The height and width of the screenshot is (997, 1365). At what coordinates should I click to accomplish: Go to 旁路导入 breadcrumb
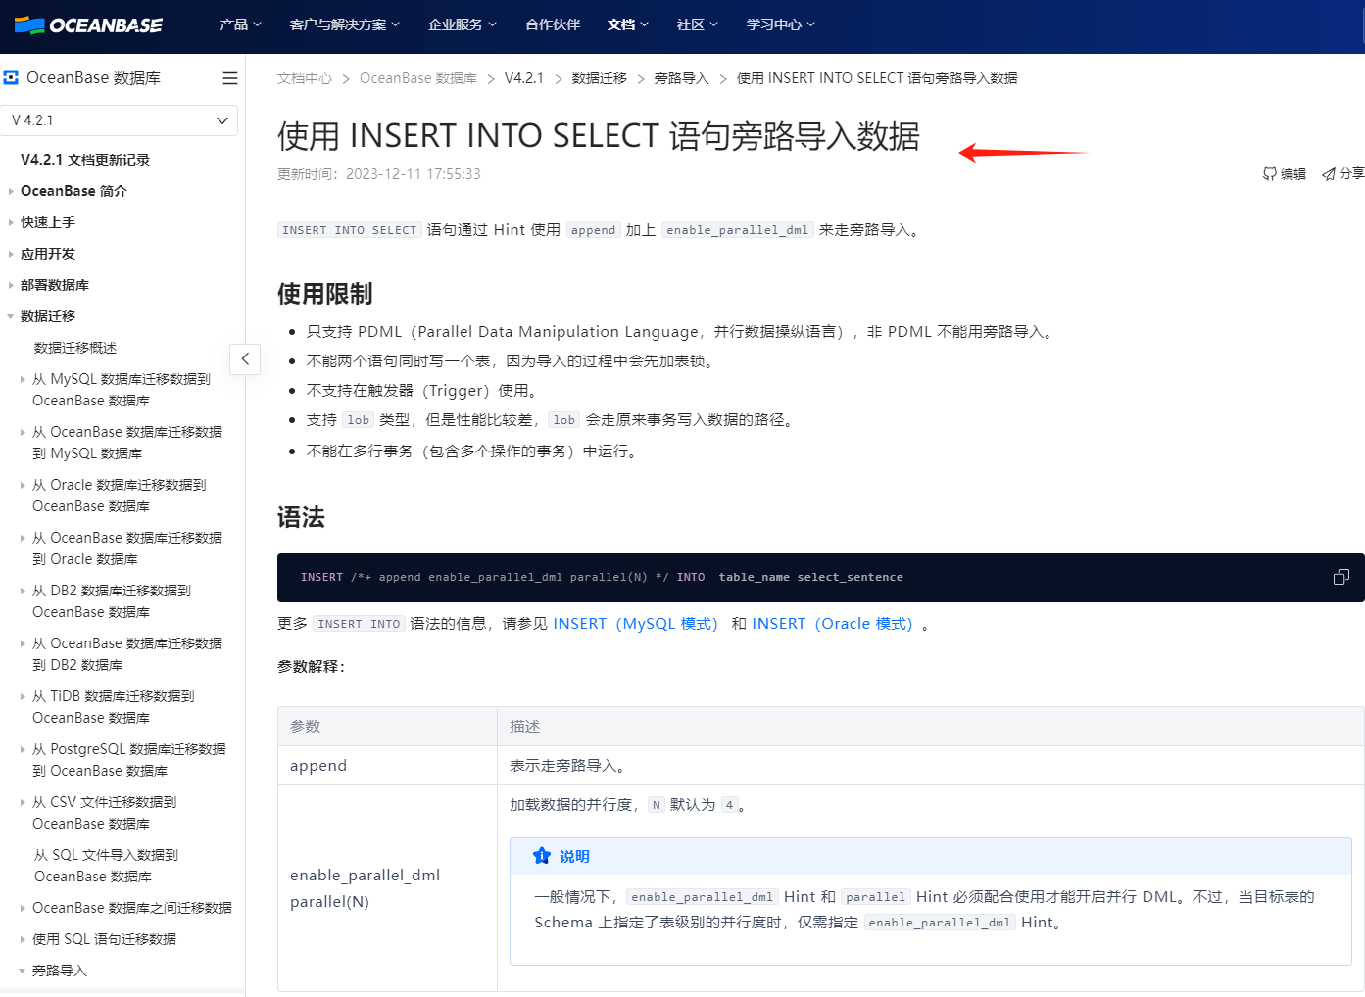[x=681, y=78]
